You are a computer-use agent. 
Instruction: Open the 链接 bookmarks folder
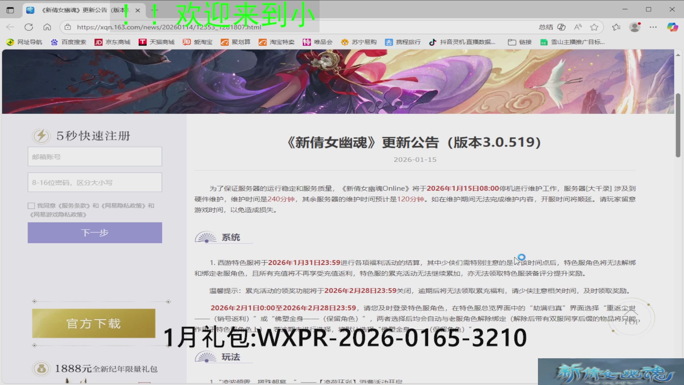click(x=520, y=42)
